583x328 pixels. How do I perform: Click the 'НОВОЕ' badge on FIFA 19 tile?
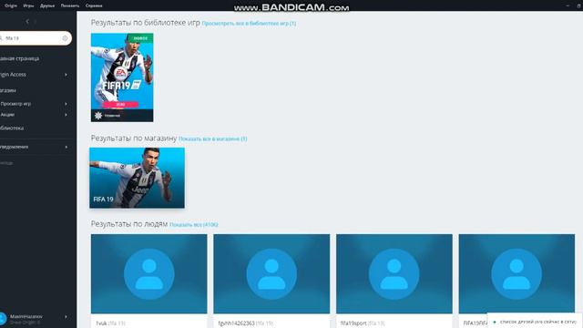(140, 38)
